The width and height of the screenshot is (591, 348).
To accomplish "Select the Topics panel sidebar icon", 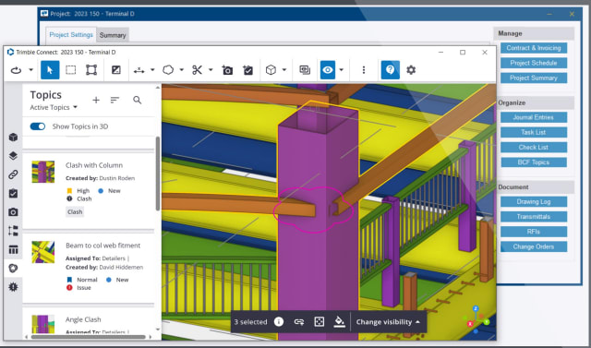I will tap(13, 269).
